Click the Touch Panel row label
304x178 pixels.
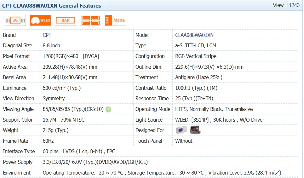pyautogui.click(x=149, y=141)
